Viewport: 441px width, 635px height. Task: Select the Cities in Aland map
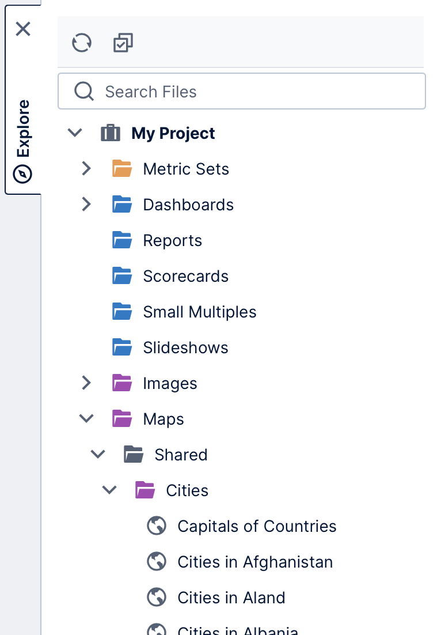(x=231, y=597)
